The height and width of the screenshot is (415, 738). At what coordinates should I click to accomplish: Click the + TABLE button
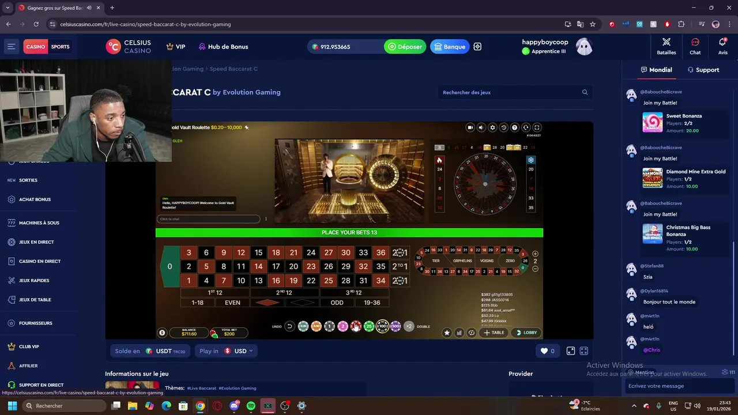pyautogui.click(x=494, y=333)
